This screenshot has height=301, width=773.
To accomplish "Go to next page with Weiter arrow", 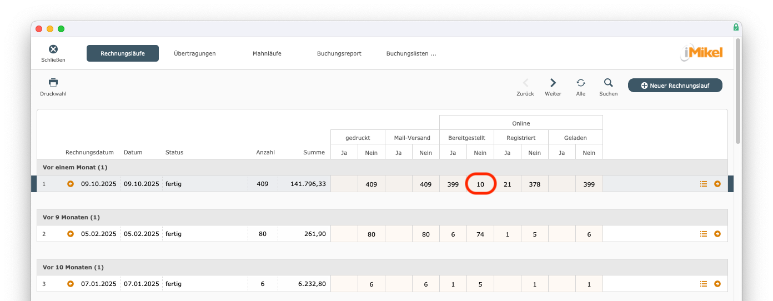I will [553, 83].
